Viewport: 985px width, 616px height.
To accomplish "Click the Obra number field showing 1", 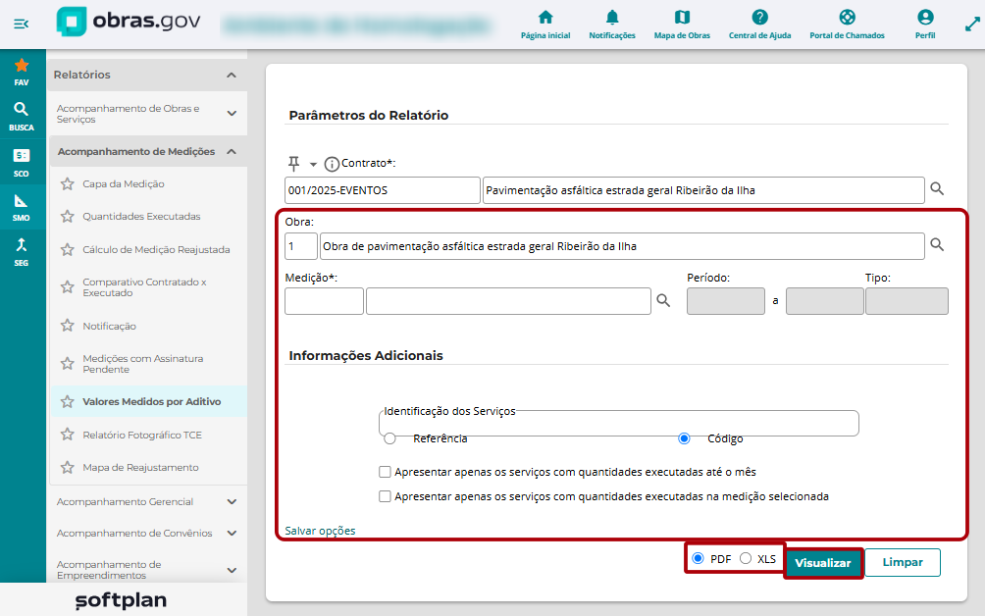I will (x=301, y=246).
